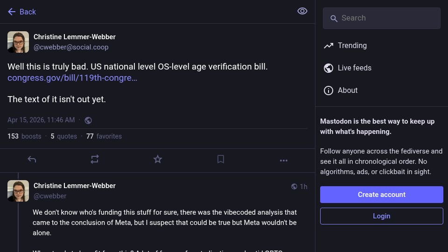Image resolution: width=448 pixels, height=252 pixels.
Task: Open the main post's Christine Lemmer-Webber name
Action: tap(75, 37)
